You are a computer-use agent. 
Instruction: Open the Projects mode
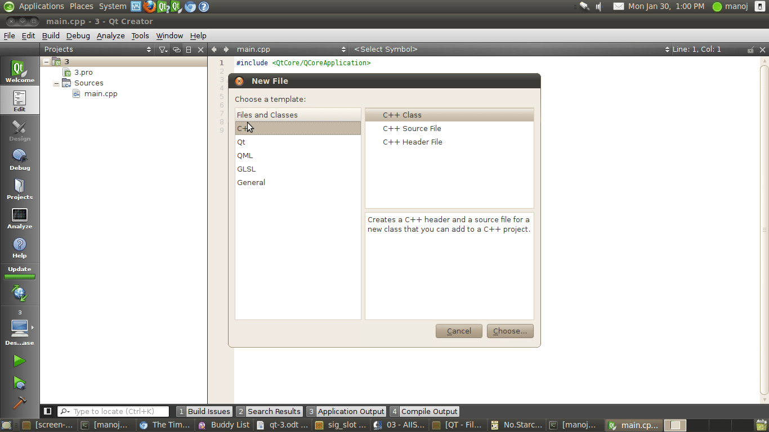[x=20, y=188]
